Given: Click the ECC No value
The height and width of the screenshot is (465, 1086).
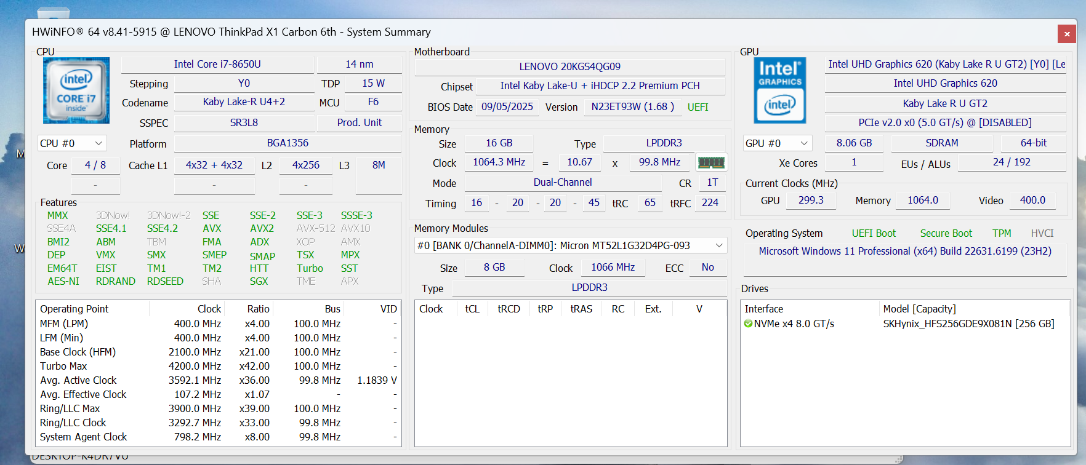Looking at the screenshot, I should (x=708, y=267).
